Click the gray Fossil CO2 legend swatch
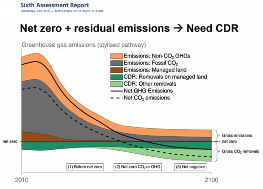This screenshot has width=263, height=189. tap(117, 63)
